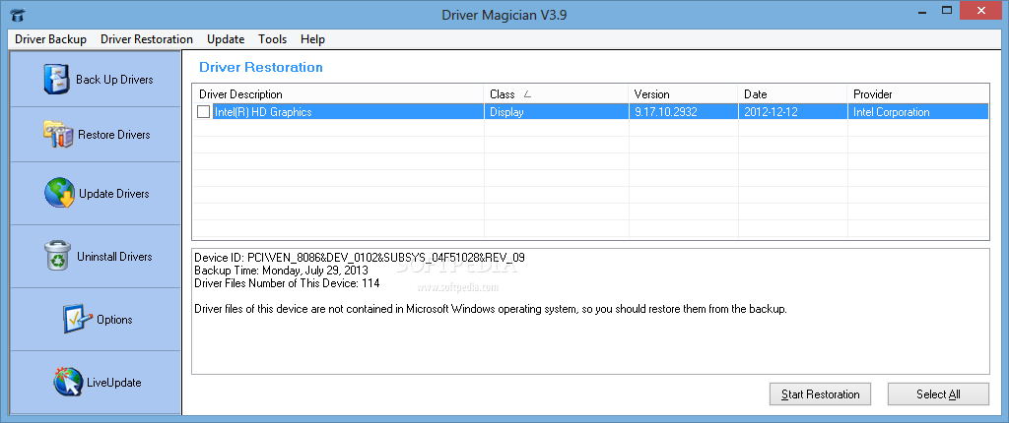1009x423 pixels.
Task: Open the Tools menu
Action: [272, 39]
